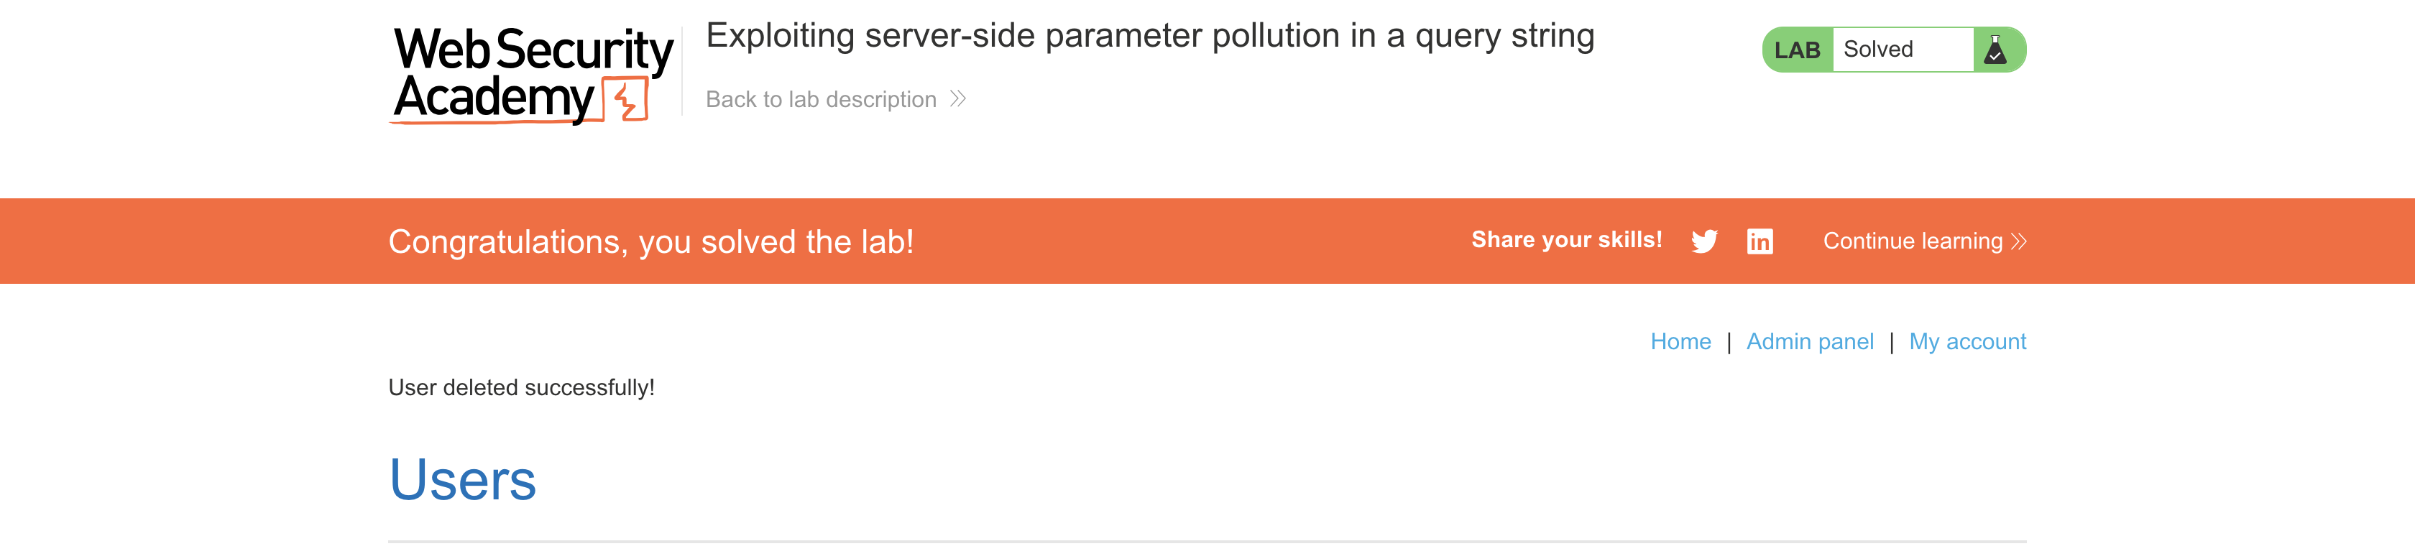Click the divider line below Users
Viewport: 2415px width, 559px height.
pos(1207,541)
